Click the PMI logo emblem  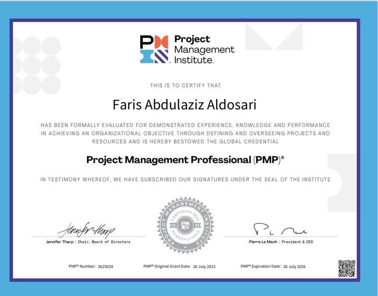click(x=154, y=49)
